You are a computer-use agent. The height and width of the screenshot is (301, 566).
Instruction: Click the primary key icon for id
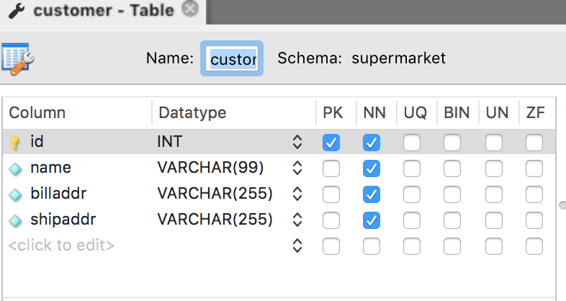pos(15,143)
